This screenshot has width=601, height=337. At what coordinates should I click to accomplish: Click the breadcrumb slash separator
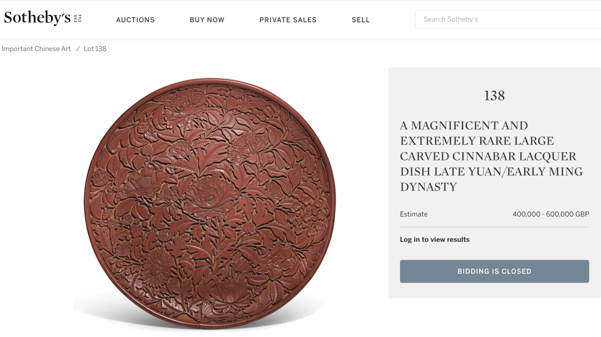click(78, 49)
